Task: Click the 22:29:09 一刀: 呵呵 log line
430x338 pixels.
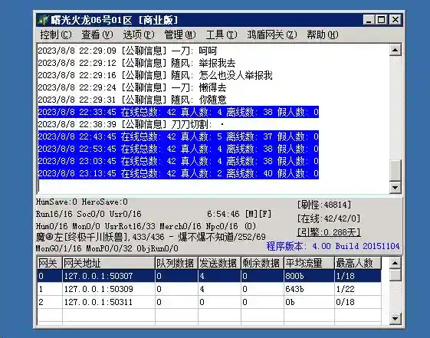Action: point(127,51)
